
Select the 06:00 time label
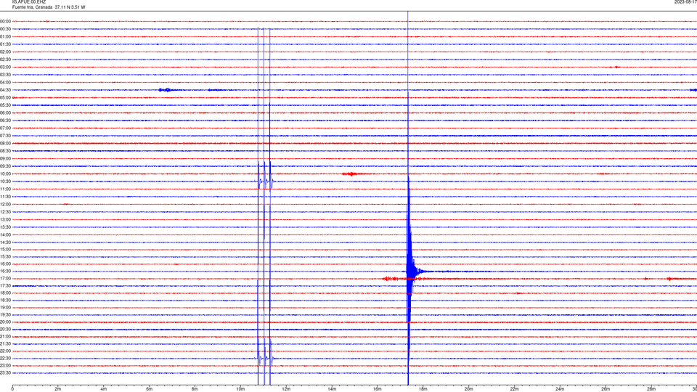(x=5, y=113)
